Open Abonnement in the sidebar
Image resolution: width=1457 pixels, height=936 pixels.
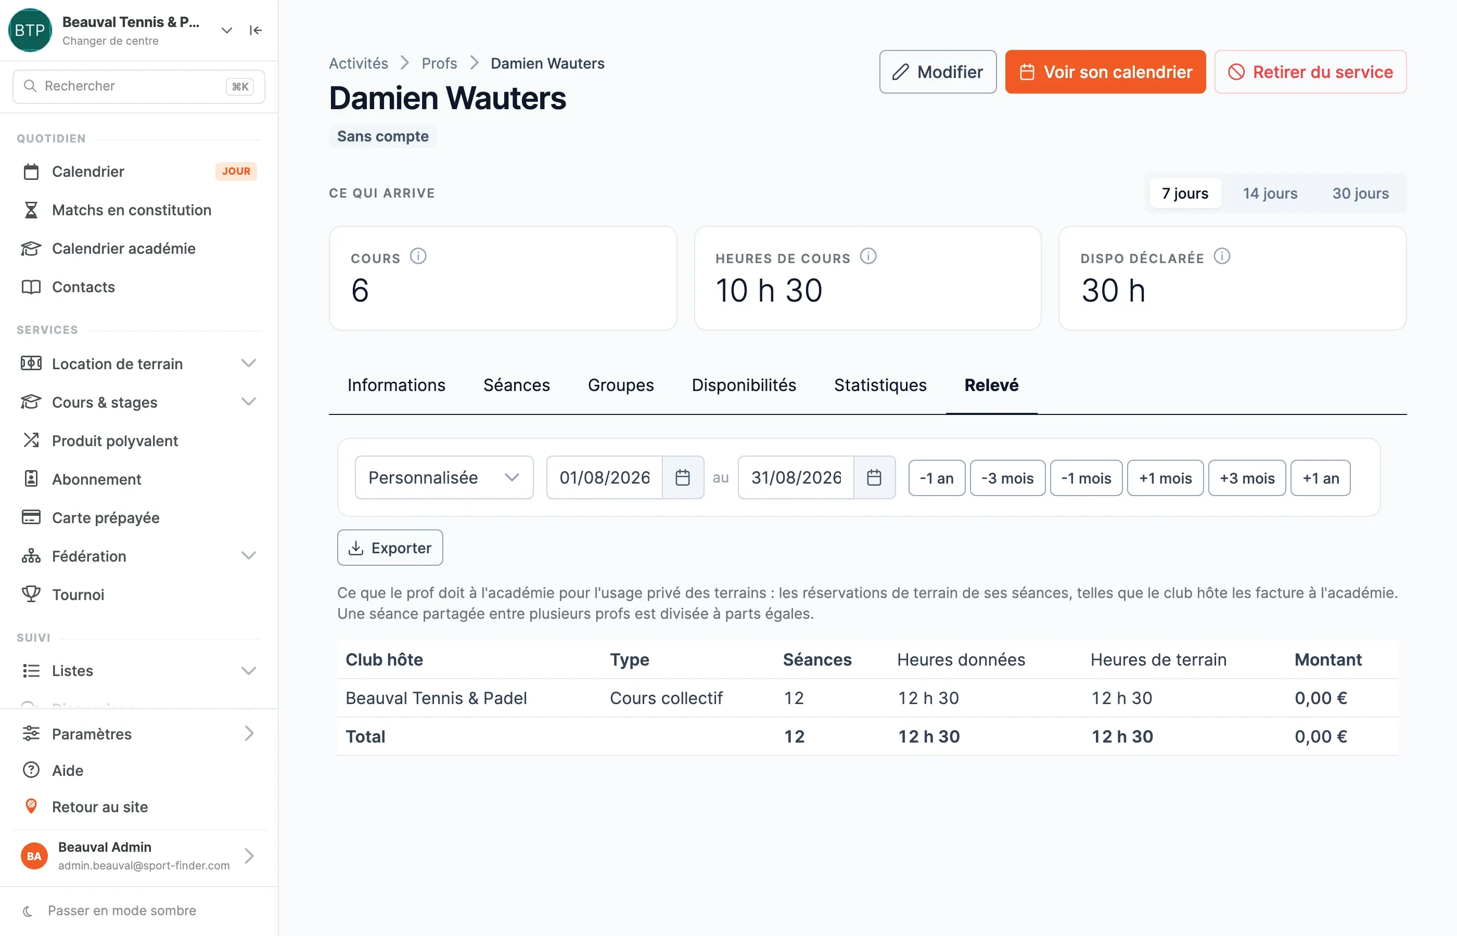(138, 479)
